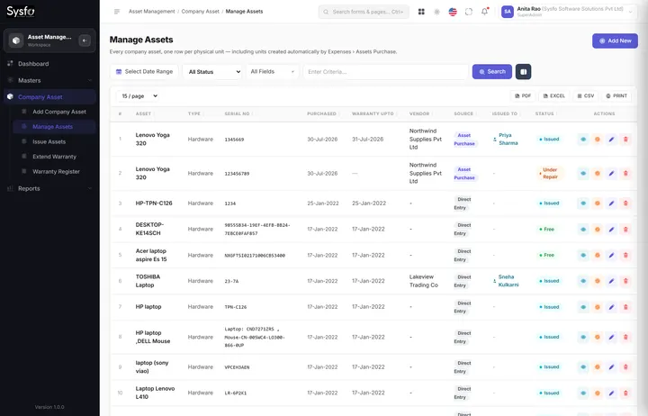View the Laptop Lenovo L410 details
Screen dimensions: 648x416
click(583, 393)
